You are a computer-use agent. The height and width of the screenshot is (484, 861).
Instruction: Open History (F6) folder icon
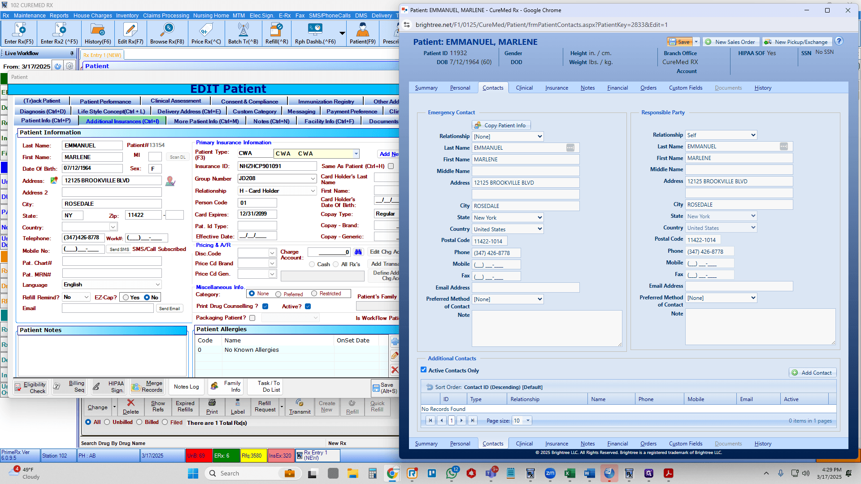(x=98, y=34)
